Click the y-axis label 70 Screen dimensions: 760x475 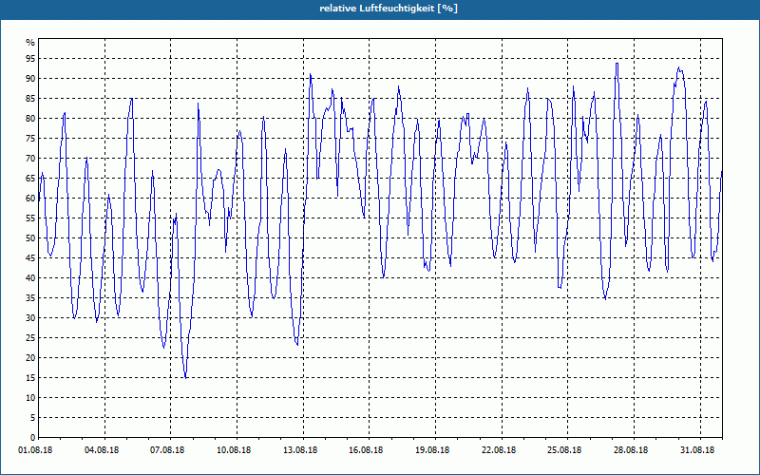[x=30, y=159]
